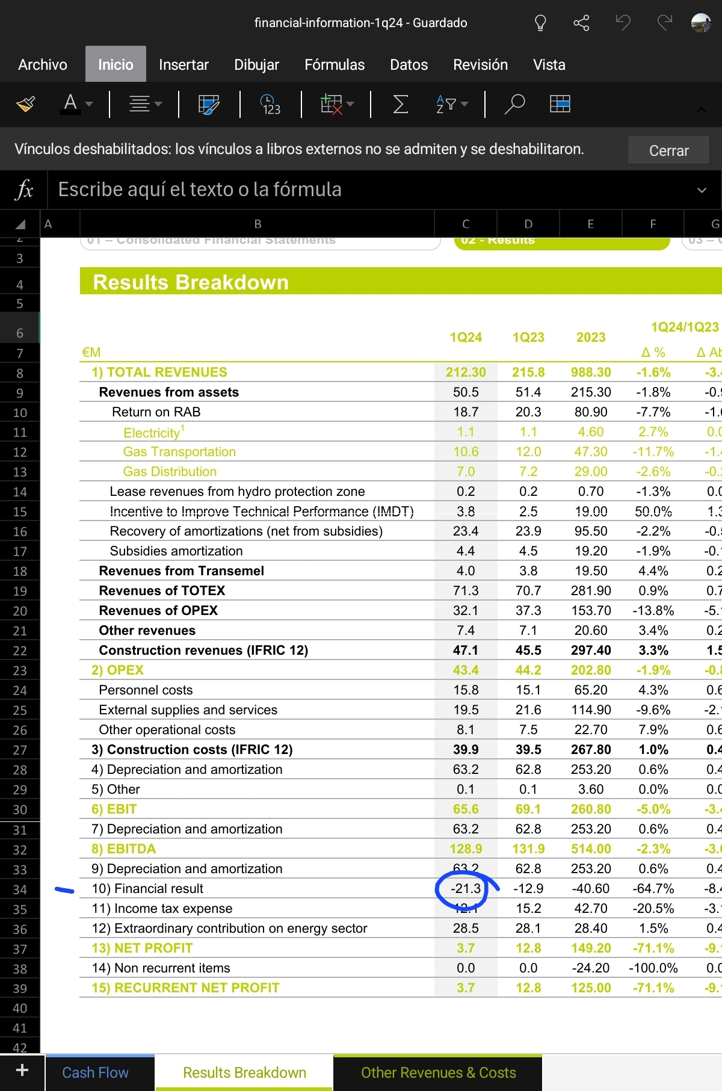Screen dimensions: 722x1091
Task: Switch to the Fórmulas tab
Action: pos(335,65)
